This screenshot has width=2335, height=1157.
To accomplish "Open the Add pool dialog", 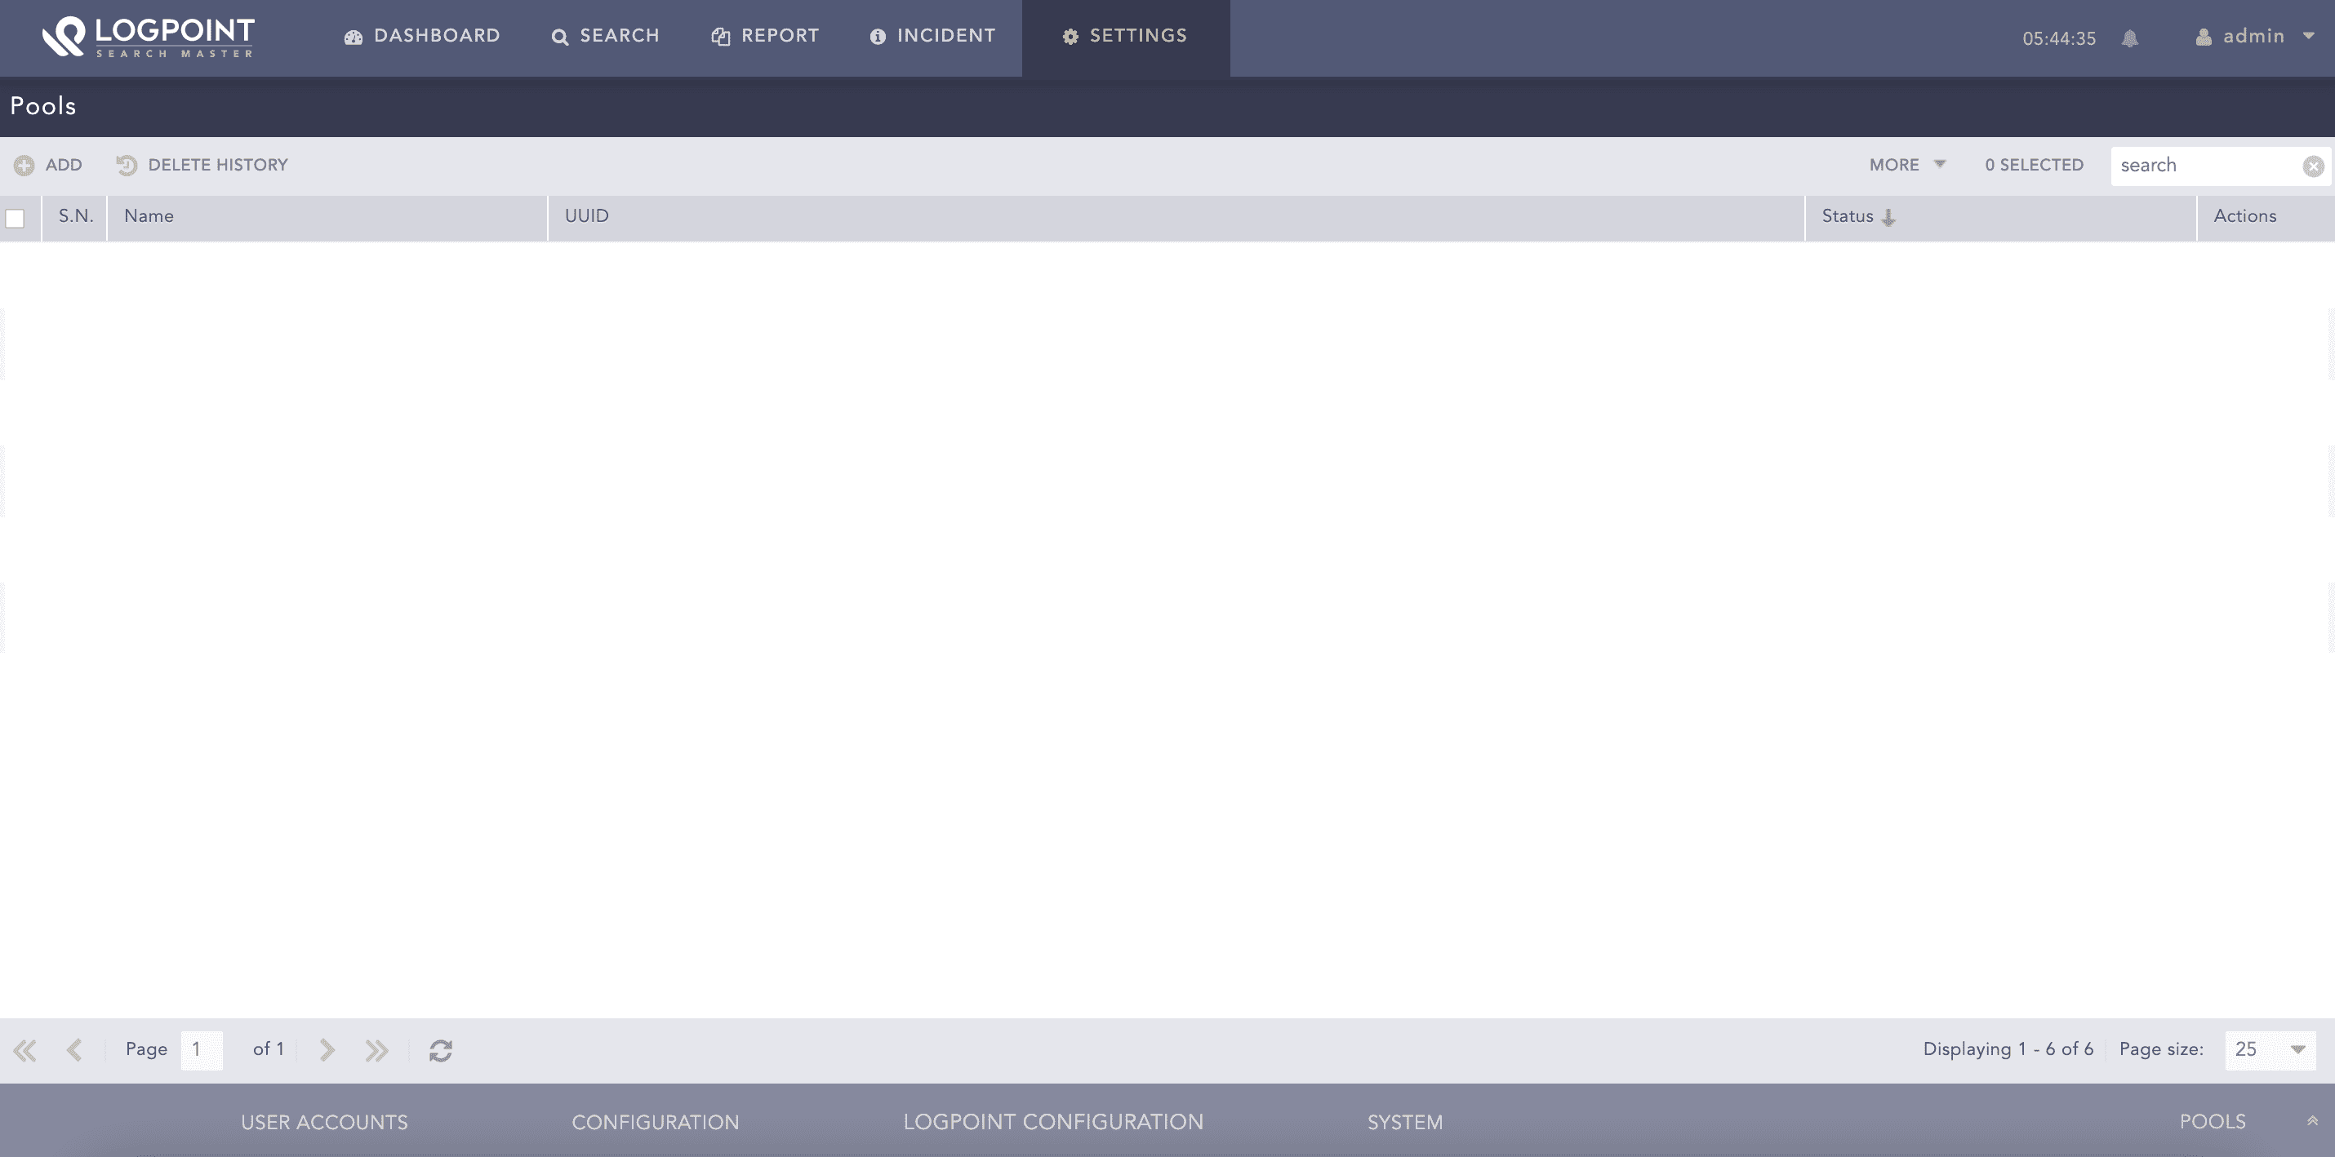I will click(47, 165).
